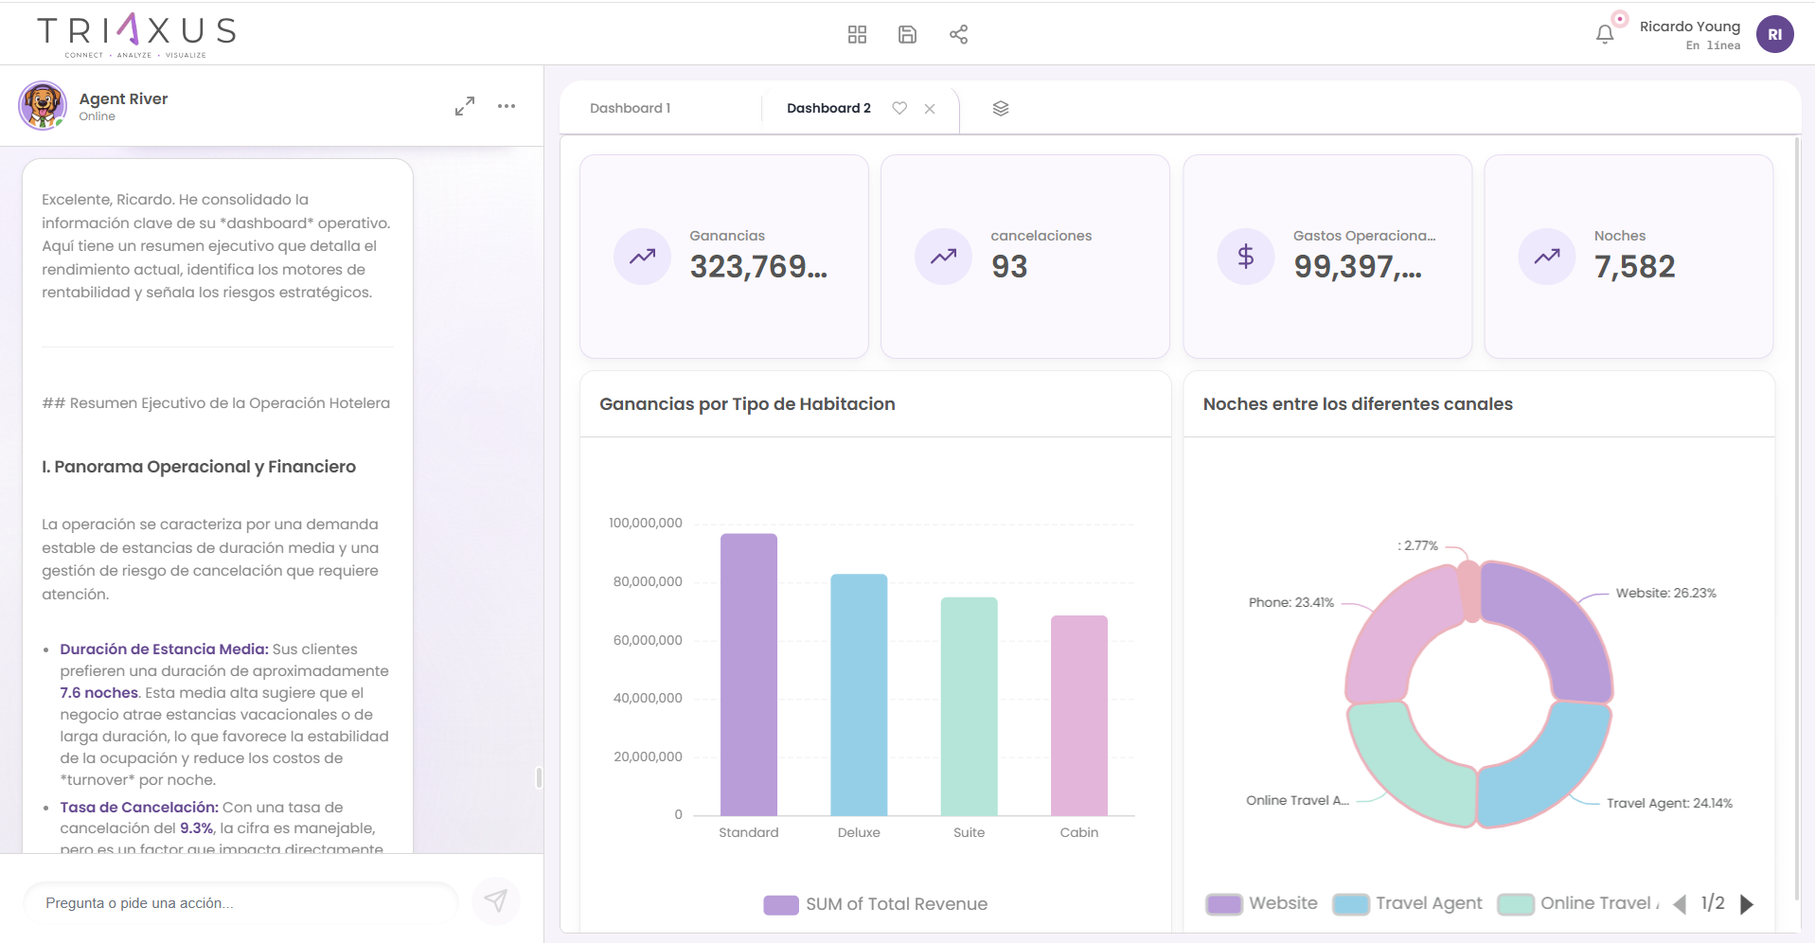
Task: Switch to Dashboard 1 tab
Action: pos(630,108)
